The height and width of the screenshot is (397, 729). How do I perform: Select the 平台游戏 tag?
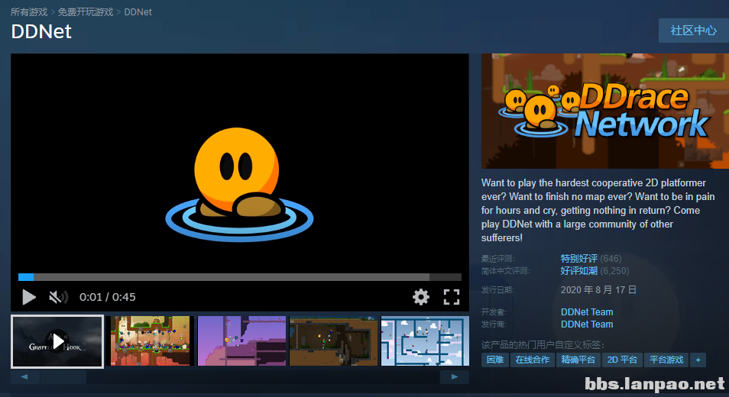click(x=666, y=360)
